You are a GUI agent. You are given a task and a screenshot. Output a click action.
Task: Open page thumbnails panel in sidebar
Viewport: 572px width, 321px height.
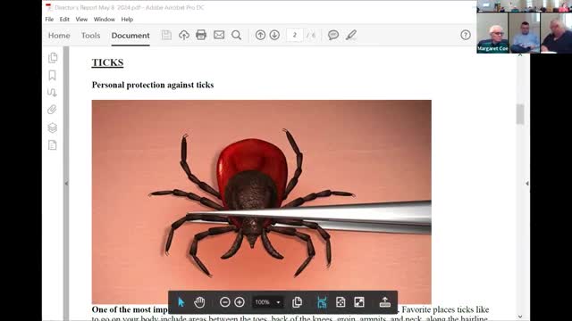[x=53, y=57]
